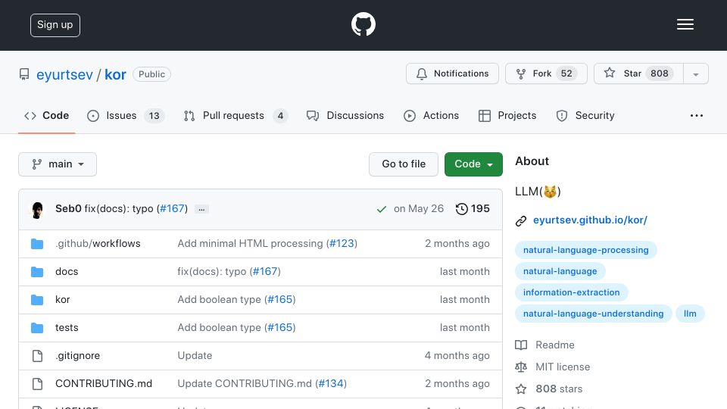Select the llm topic tag
The image size is (727, 409).
[690, 314]
